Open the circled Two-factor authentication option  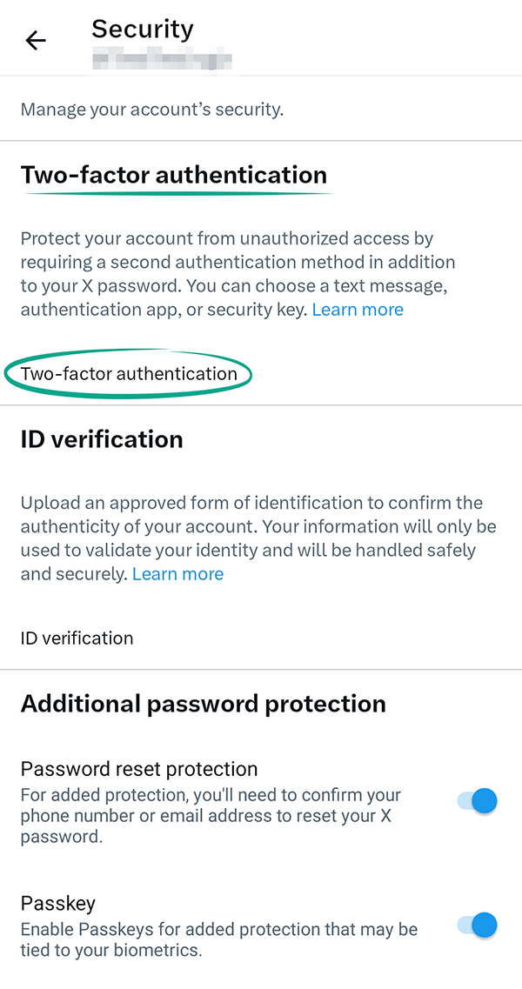point(129,374)
